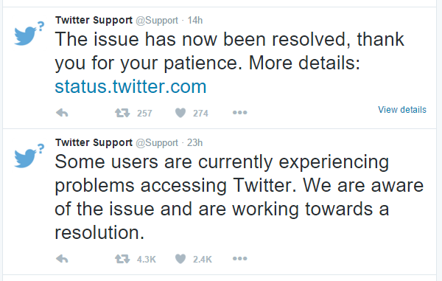This screenshot has width=442, height=281.
Task: Open the status.twitter.com link
Action: [130, 86]
